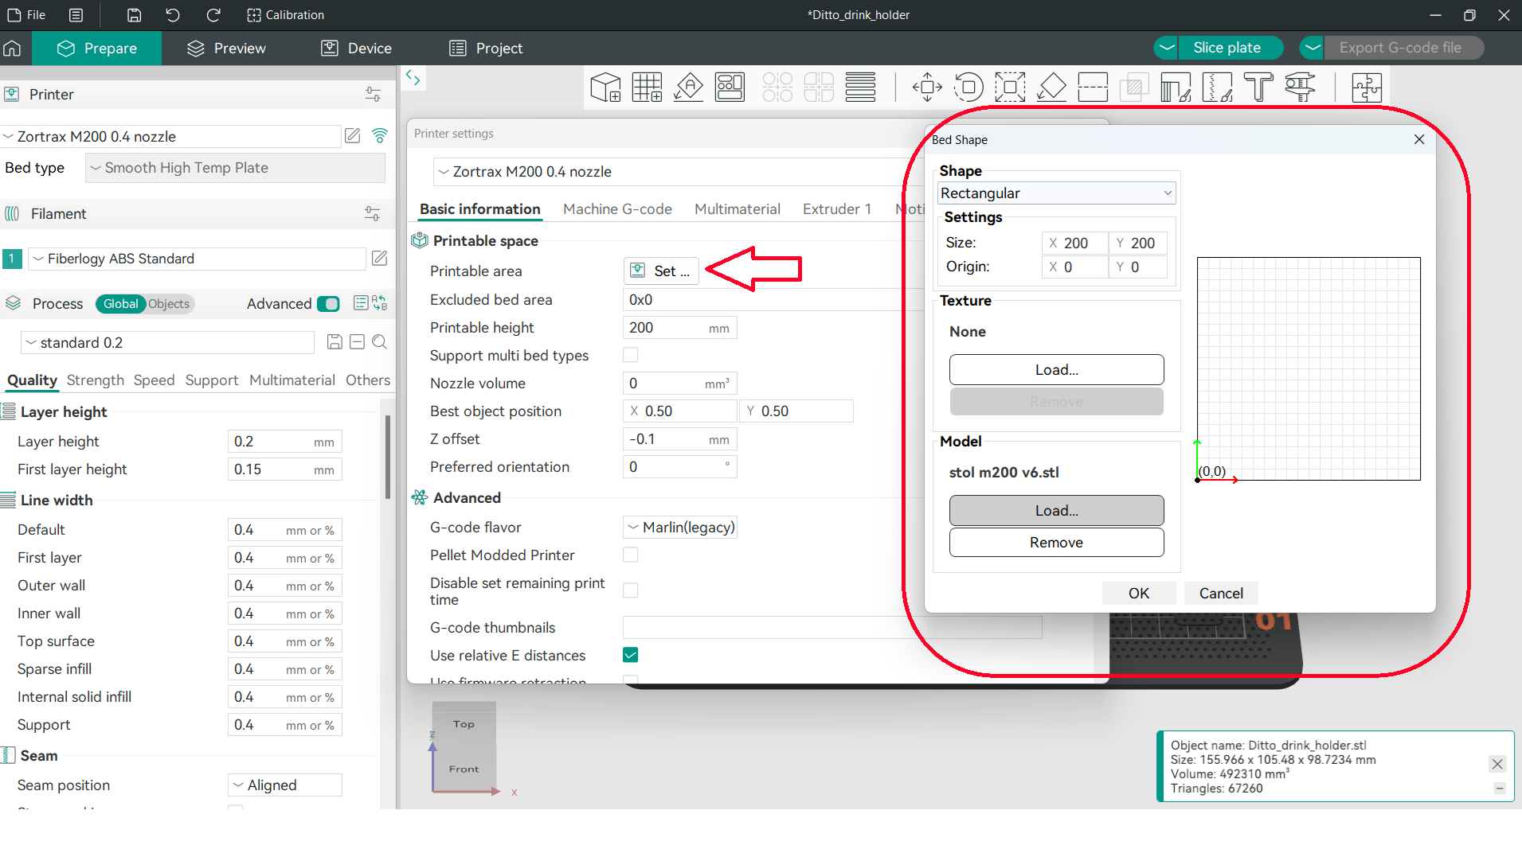Enable Support multi bed types checkbox
The height and width of the screenshot is (857, 1522).
tap(630, 355)
